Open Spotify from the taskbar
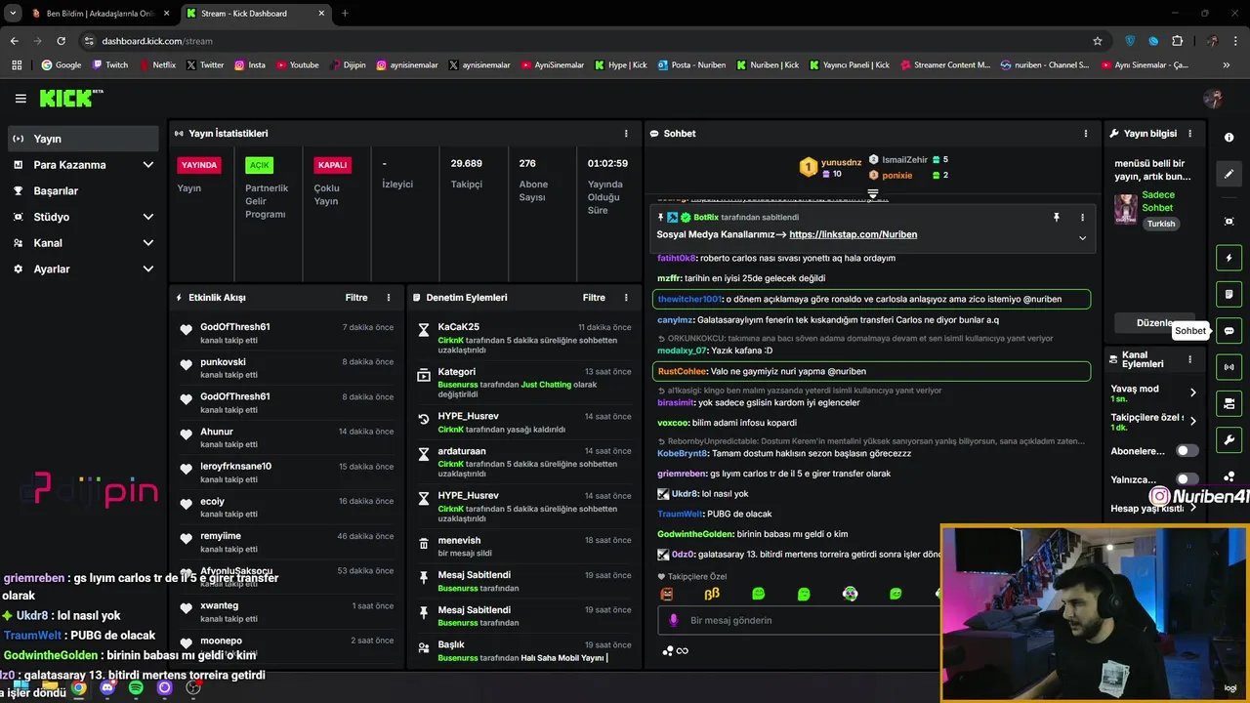The image size is (1250, 703). (136, 687)
